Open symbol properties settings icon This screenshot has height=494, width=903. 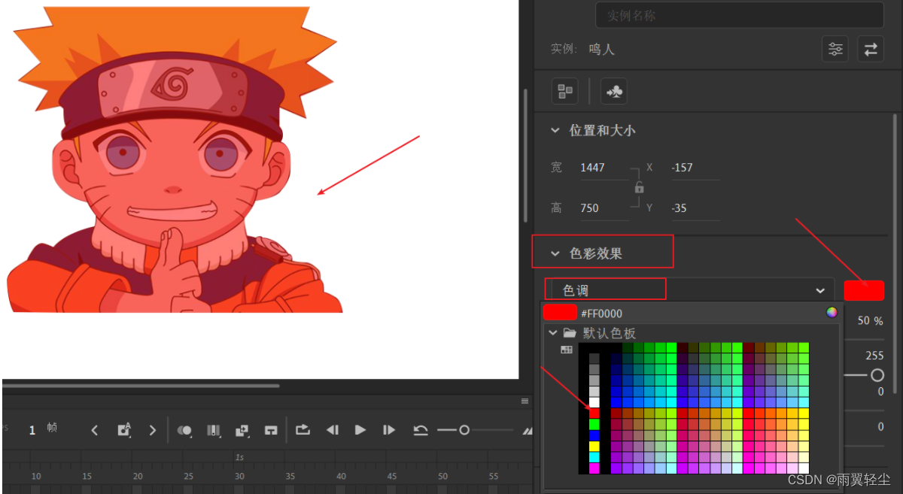pyautogui.click(x=835, y=50)
